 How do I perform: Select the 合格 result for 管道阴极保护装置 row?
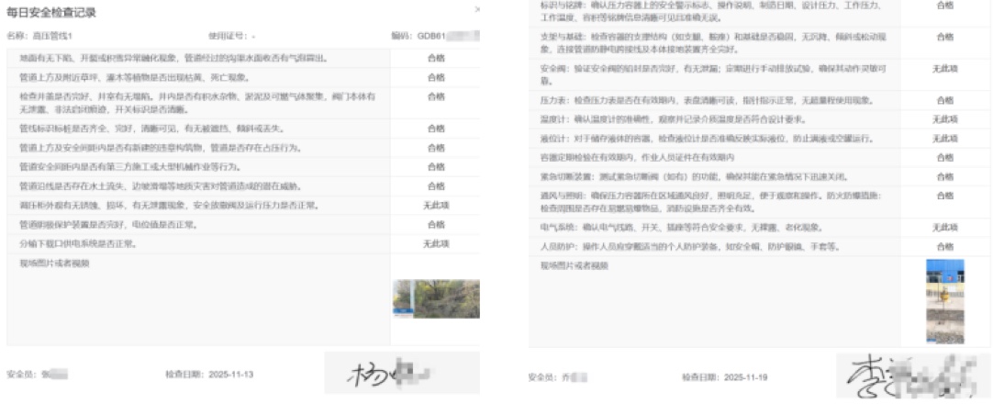click(x=435, y=225)
